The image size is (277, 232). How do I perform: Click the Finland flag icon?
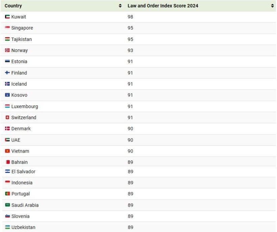[7, 73]
